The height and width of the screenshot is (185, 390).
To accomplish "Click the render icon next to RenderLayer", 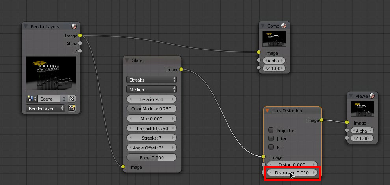I will coord(72,108).
